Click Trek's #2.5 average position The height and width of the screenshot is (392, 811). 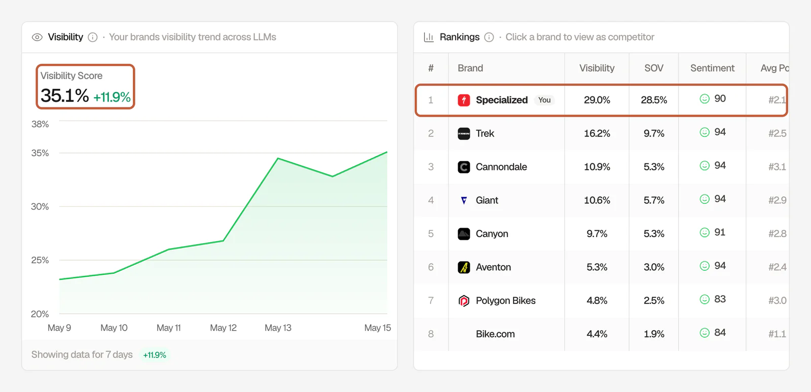(x=777, y=133)
